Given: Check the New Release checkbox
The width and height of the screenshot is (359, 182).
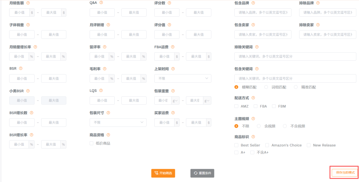Looking at the screenshot, I should (308, 145).
